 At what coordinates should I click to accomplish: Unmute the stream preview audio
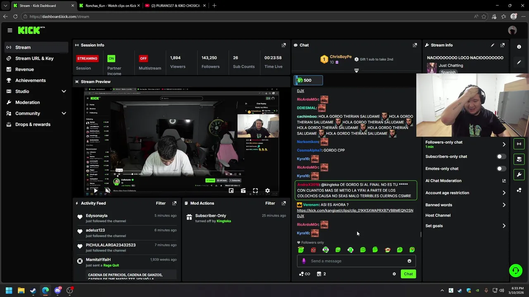[107, 191]
